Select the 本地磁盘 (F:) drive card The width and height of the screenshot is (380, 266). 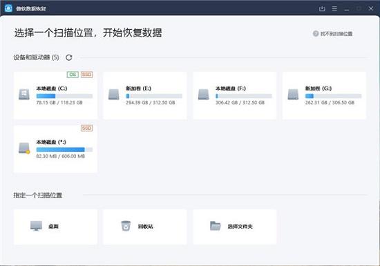coord(235,95)
